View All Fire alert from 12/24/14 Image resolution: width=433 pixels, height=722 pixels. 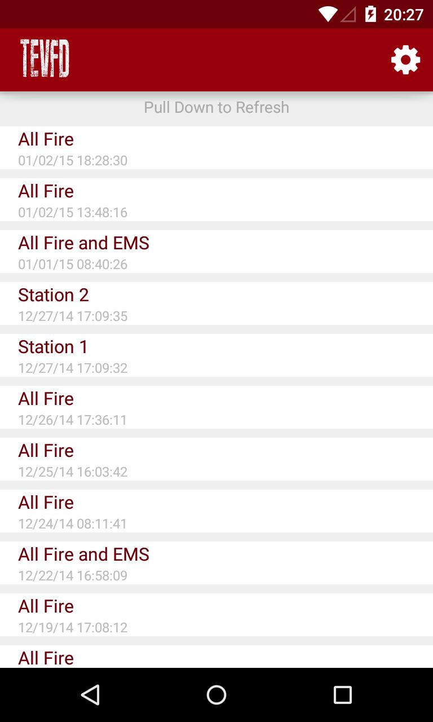coord(216,511)
